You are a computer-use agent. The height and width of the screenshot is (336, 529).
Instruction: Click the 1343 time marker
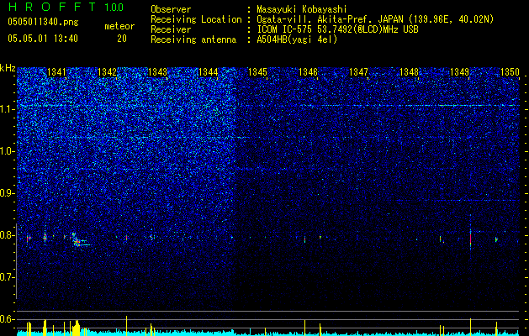coord(157,72)
